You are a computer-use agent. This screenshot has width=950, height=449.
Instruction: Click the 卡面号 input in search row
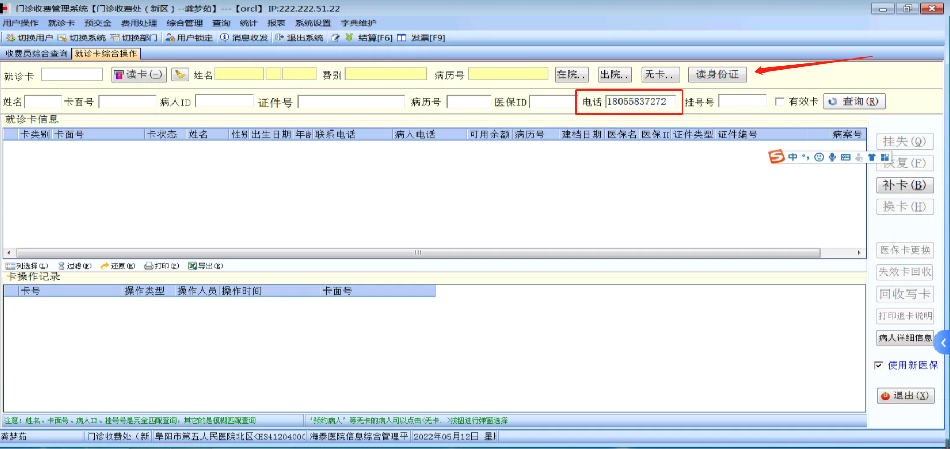pos(127,102)
